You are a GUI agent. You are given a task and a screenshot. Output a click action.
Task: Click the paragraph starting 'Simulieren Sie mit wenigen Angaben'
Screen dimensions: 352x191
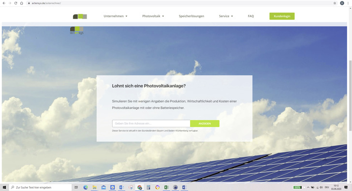pyautogui.click(x=175, y=105)
